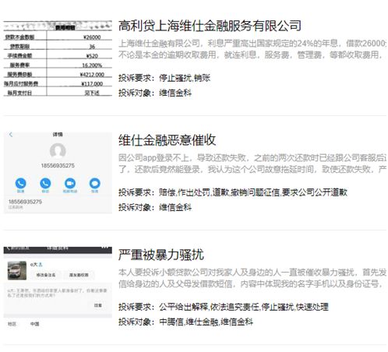View the fee table thumbnail image
Viewport: 388px width, 352px height.
[58, 58]
